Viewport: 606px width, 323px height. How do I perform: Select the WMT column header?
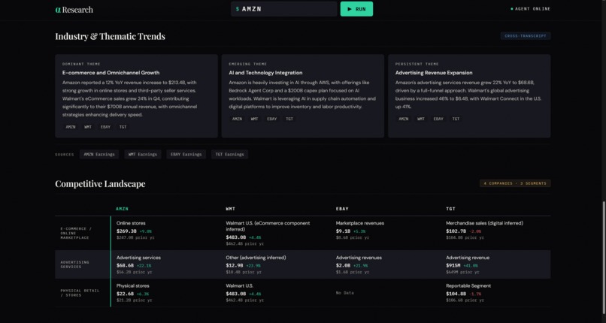pos(230,209)
